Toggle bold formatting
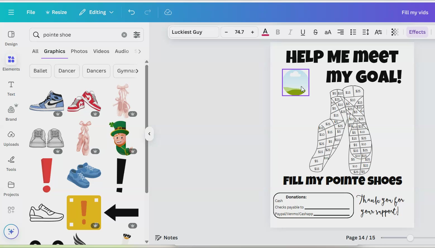This screenshot has width=435, height=248. pyautogui.click(x=278, y=32)
